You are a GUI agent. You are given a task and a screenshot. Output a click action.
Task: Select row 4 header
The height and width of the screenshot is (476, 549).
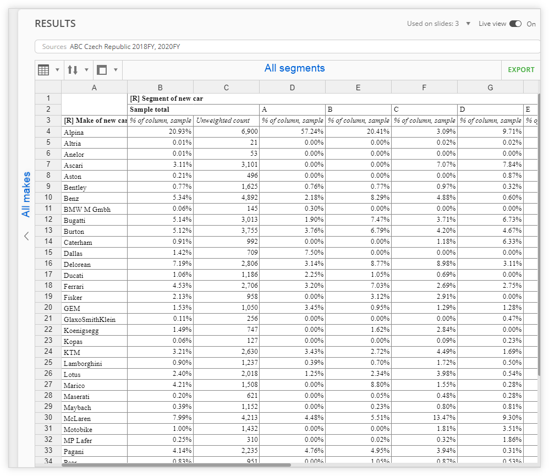48,132
